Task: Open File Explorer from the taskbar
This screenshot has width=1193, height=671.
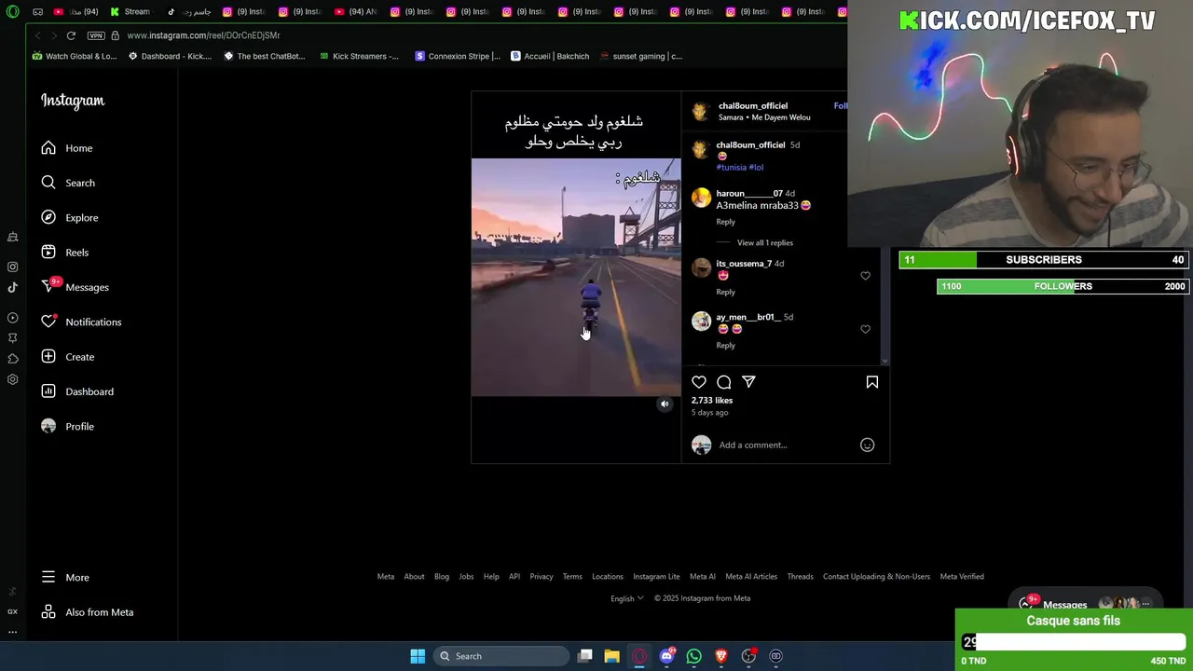Action: (611, 656)
